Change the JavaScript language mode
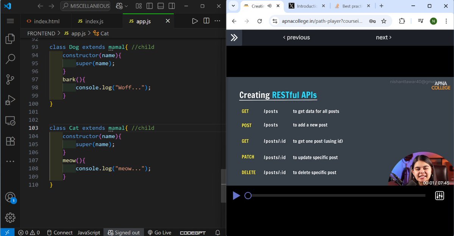The height and width of the screenshot is (236, 454). coord(89,233)
